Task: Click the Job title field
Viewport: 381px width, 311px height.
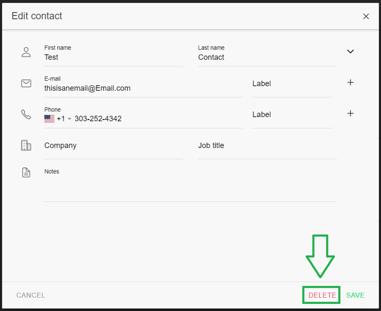Action: (x=267, y=146)
